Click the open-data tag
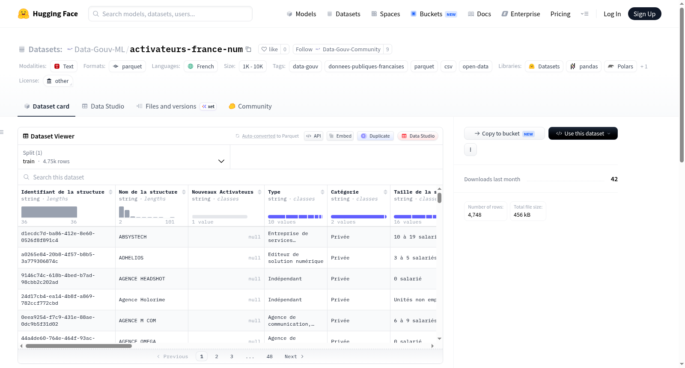This screenshot has width=685, height=368. (475, 66)
